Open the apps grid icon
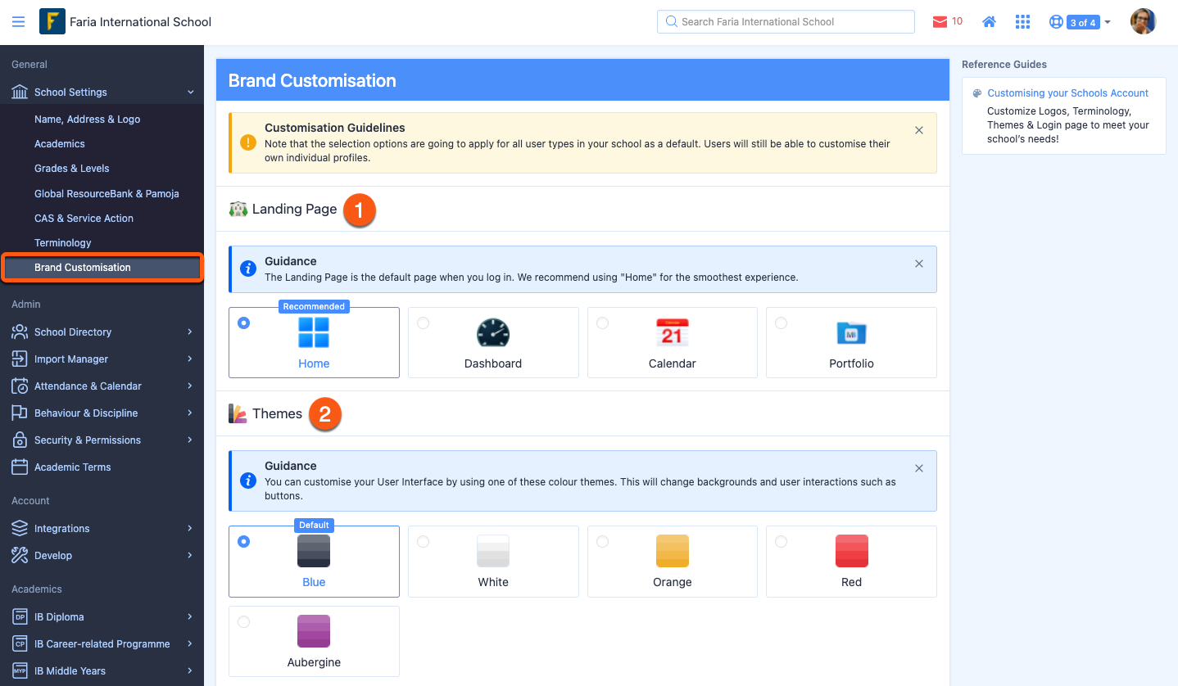Screen dimensions: 1178x686 [1022, 21]
